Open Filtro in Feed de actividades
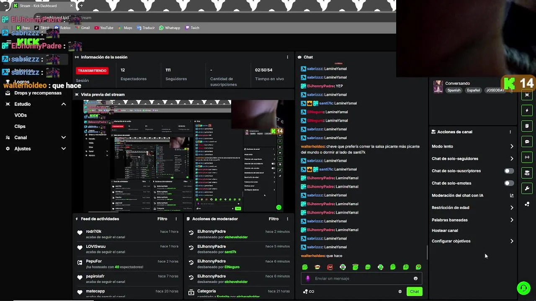This screenshot has width=536, height=301. [x=162, y=219]
